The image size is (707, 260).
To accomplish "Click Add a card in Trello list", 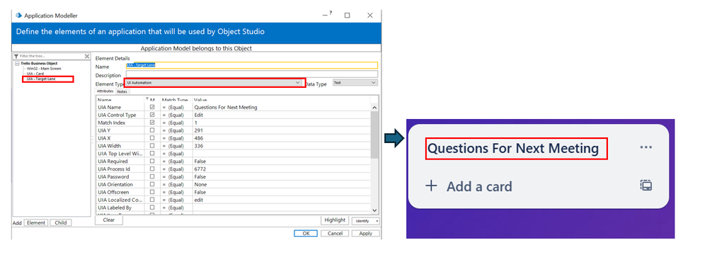I will pos(479,186).
